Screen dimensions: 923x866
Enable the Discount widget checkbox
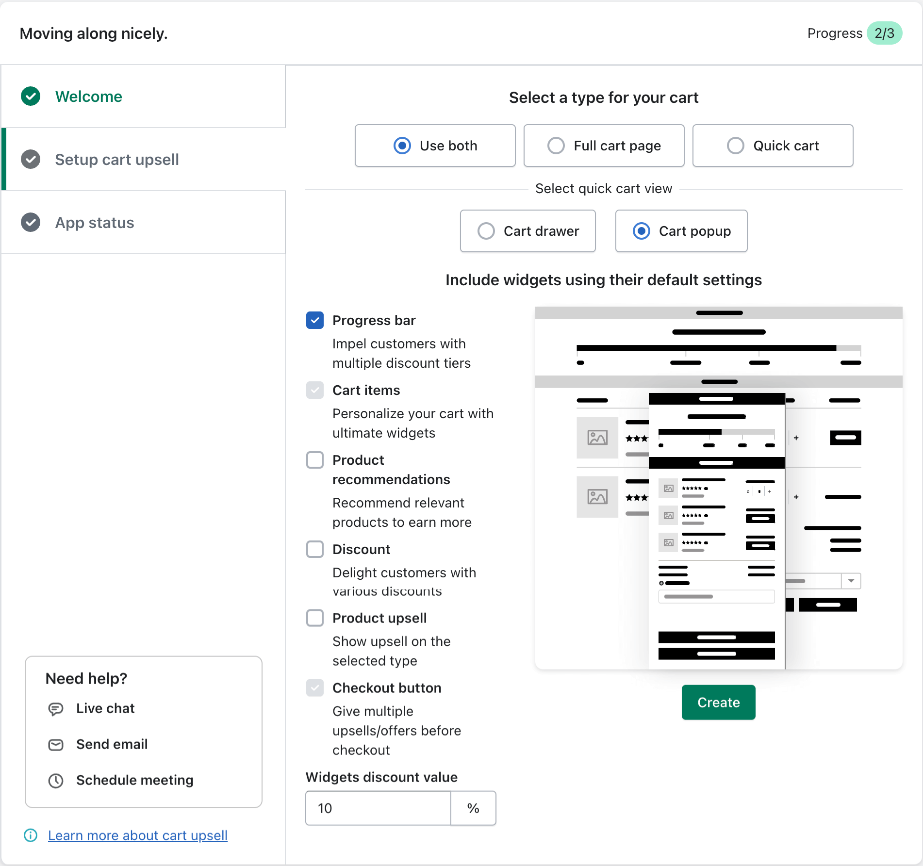click(x=315, y=549)
